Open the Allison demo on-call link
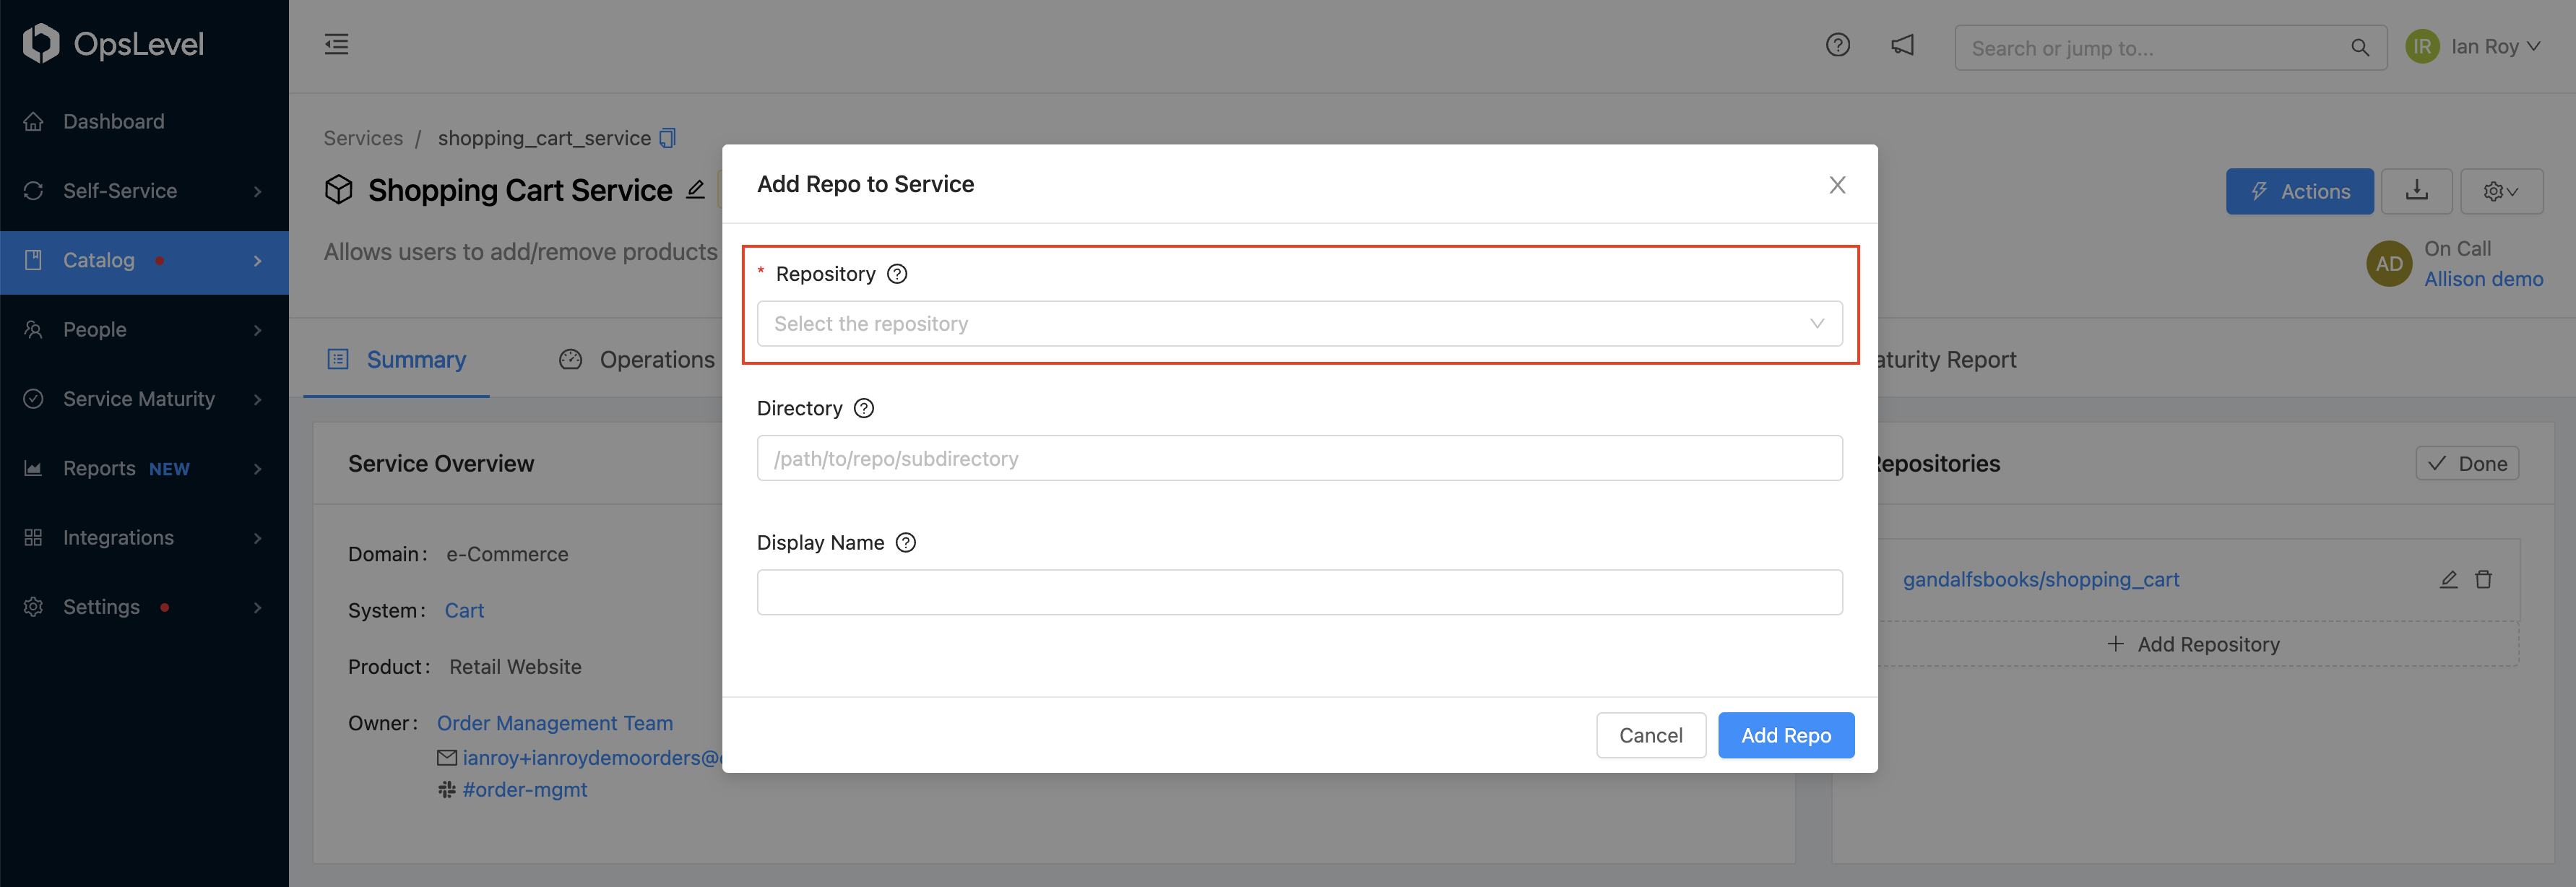This screenshot has height=887, width=2576. 2483,279
